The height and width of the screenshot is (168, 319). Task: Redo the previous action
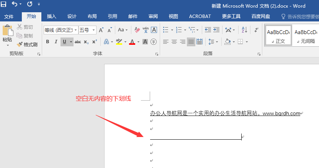click(30, 4)
